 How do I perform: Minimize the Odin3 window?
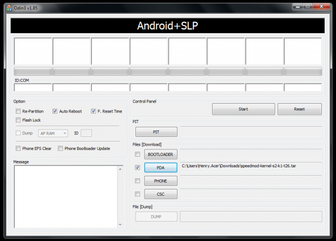point(298,7)
